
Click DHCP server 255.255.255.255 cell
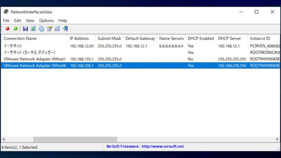(x=232, y=59)
